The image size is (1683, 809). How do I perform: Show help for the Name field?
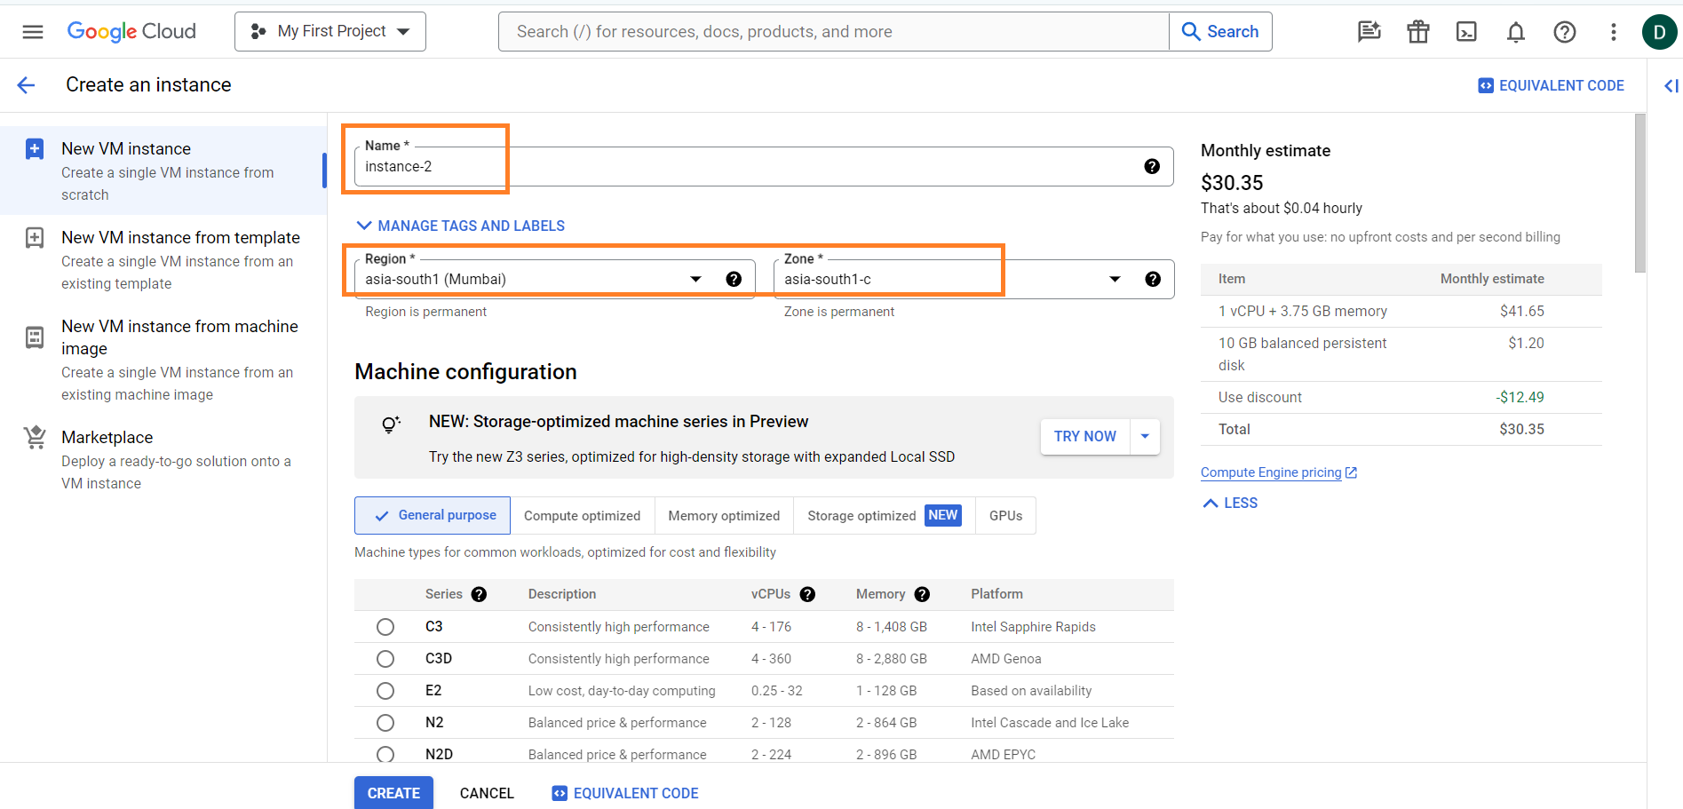coord(1152,166)
